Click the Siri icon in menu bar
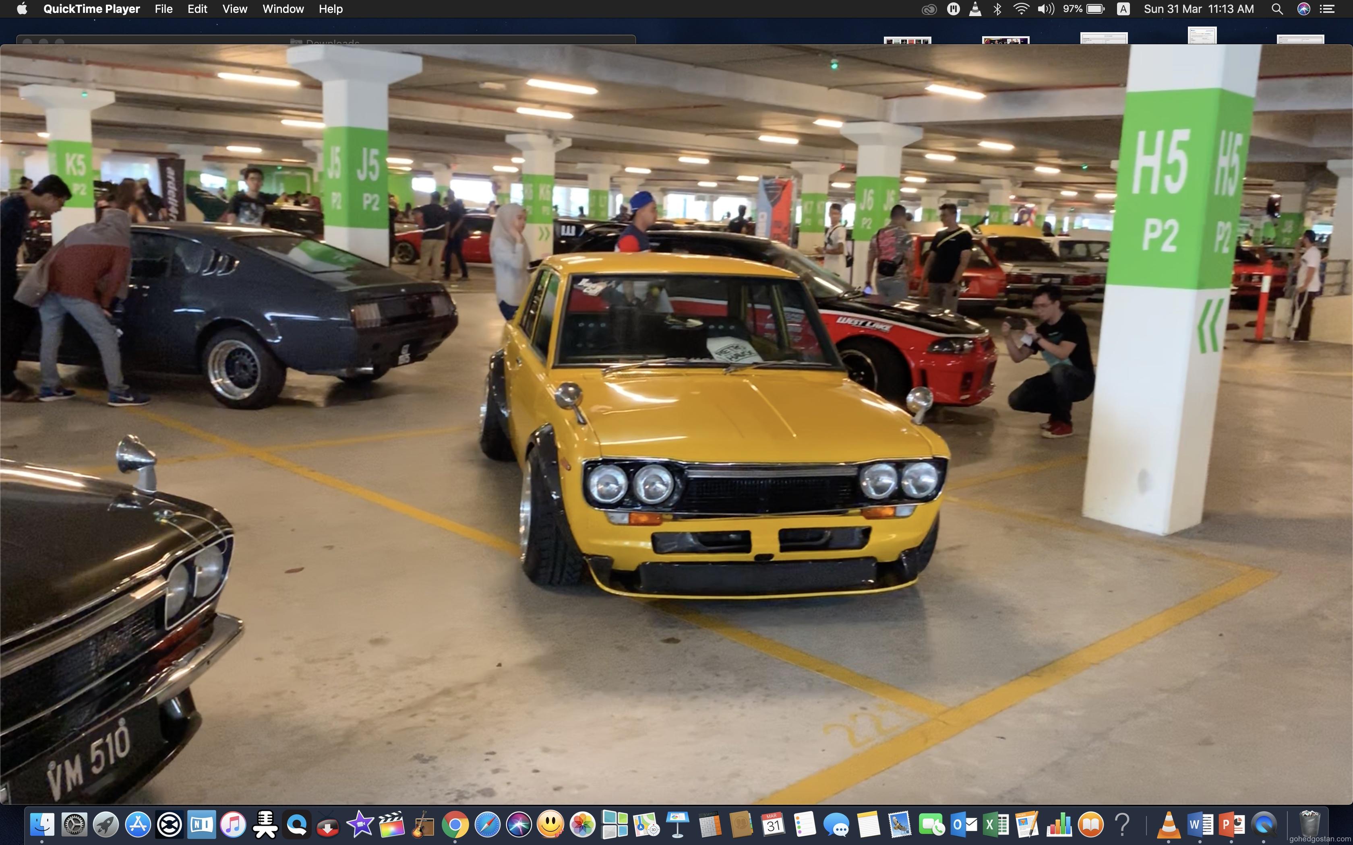The width and height of the screenshot is (1353, 845). (1303, 9)
